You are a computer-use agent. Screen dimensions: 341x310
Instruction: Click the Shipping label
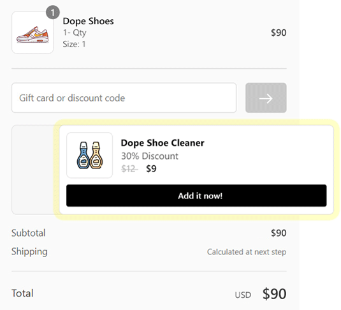[x=29, y=252]
